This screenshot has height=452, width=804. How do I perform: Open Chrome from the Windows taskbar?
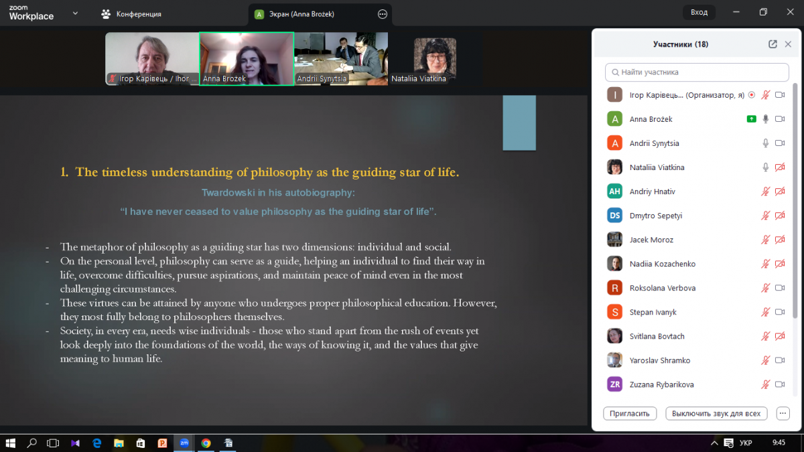pos(206,443)
